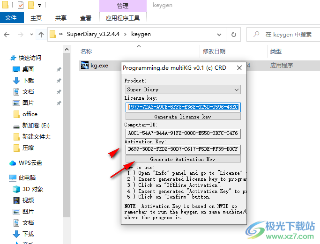Click the pinned 文档 document icon
The width and height of the screenshot is (320, 244).
pyautogui.click(x=16, y=92)
